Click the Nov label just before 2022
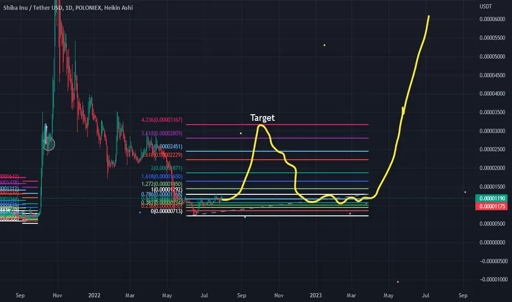Image resolution: width=512 pixels, height=302 pixels. (58, 295)
